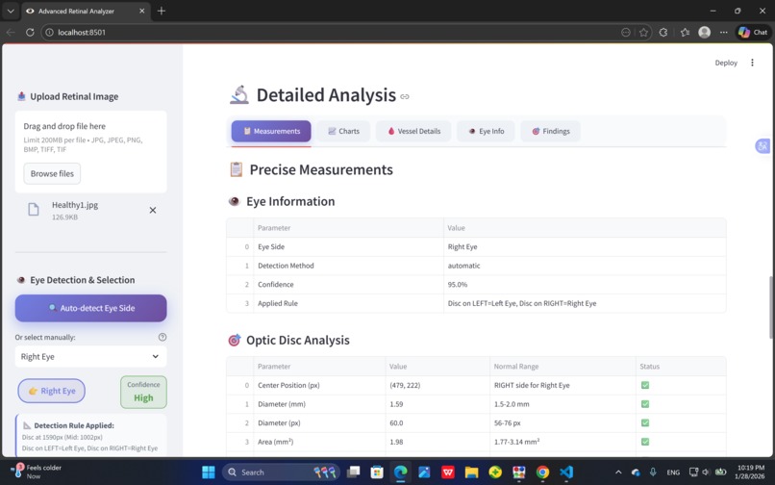
Task: Click the Normal Range column header
Action: click(x=562, y=367)
